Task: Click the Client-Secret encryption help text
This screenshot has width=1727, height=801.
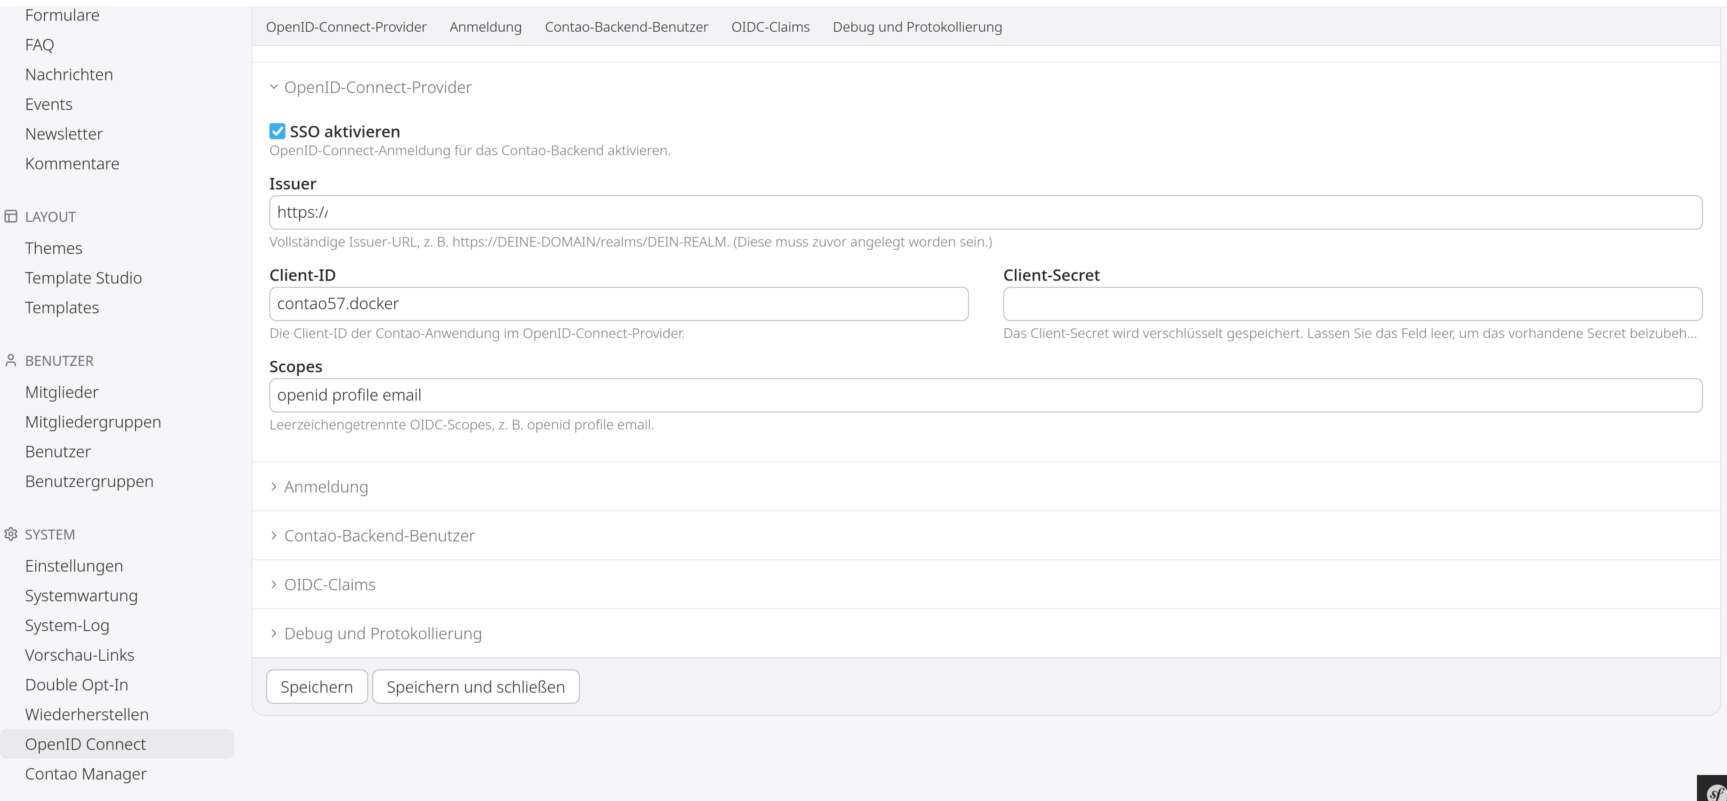Action: [1350, 333]
